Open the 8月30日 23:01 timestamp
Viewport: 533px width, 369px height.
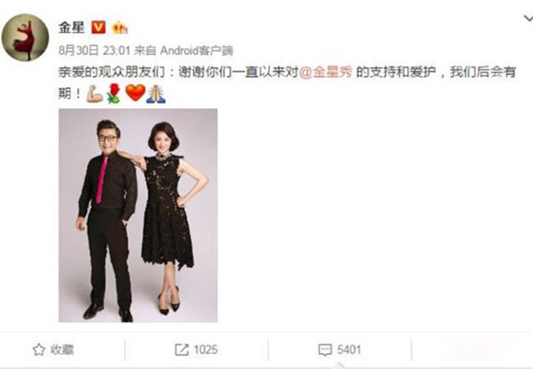(x=94, y=51)
